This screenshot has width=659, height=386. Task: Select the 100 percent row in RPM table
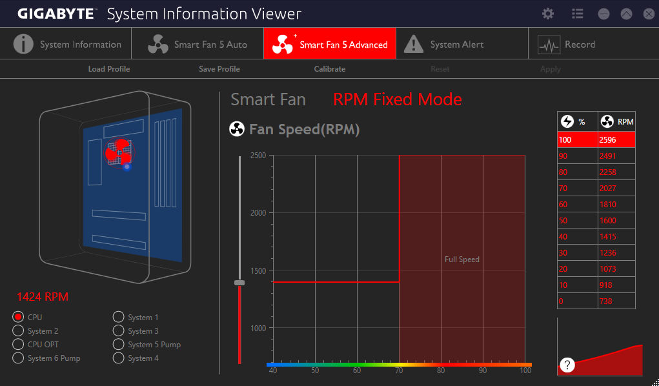(596, 139)
